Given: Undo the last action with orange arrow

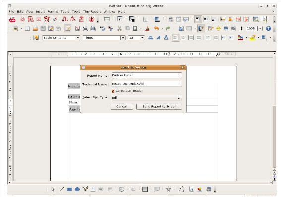Looking at the screenshot, I should [156, 28].
